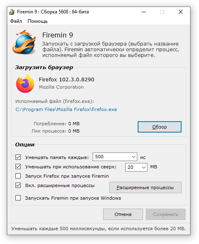Image resolution: width=199 pixels, height=244 pixels.
Task: Open the 500 ms interval dropdown
Action: click(115, 157)
